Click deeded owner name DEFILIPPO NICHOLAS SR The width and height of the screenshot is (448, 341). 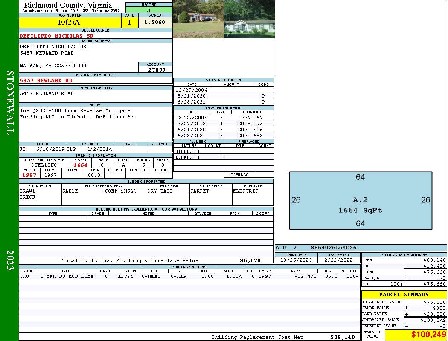(57, 36)
